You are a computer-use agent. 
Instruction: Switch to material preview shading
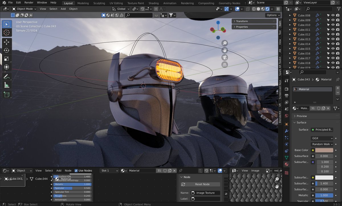(263, 9)
